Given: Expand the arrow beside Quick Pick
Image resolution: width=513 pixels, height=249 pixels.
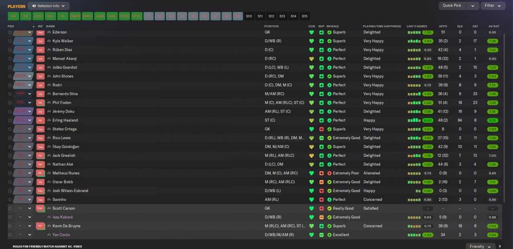Looking at the screenshot, I should click(473, 6).
